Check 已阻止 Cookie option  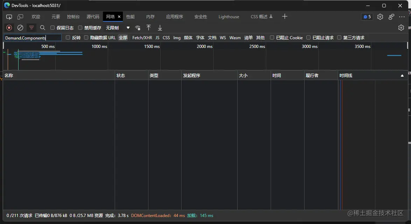272,38
